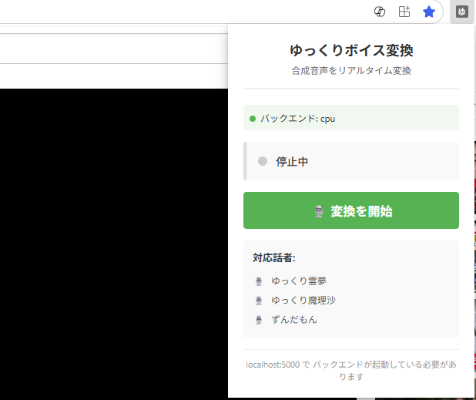Click the microphone icon beside ゆっくり魔理沙

[x=259, y=301]
